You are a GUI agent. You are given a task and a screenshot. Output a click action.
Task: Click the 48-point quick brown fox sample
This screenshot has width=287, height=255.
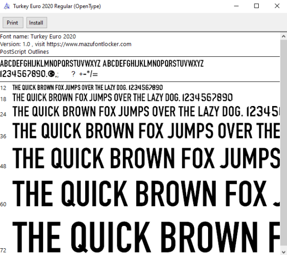[x=146, y=158]
